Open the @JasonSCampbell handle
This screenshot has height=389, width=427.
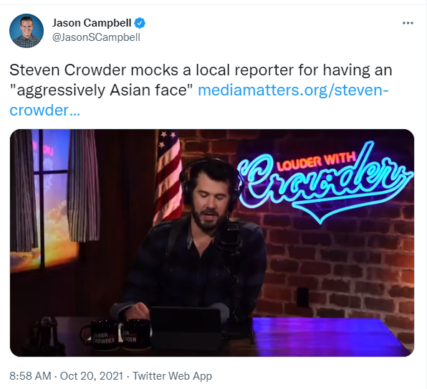pyautogui.click(x=96, y=37)
